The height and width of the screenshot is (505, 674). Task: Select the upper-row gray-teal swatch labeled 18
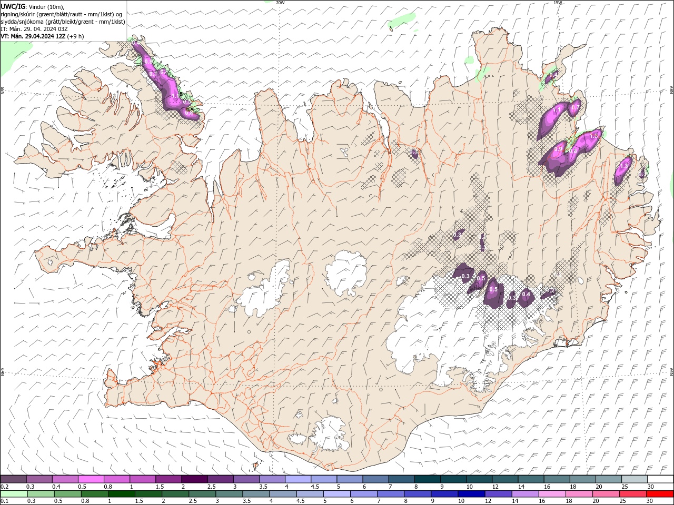[582, 479]
